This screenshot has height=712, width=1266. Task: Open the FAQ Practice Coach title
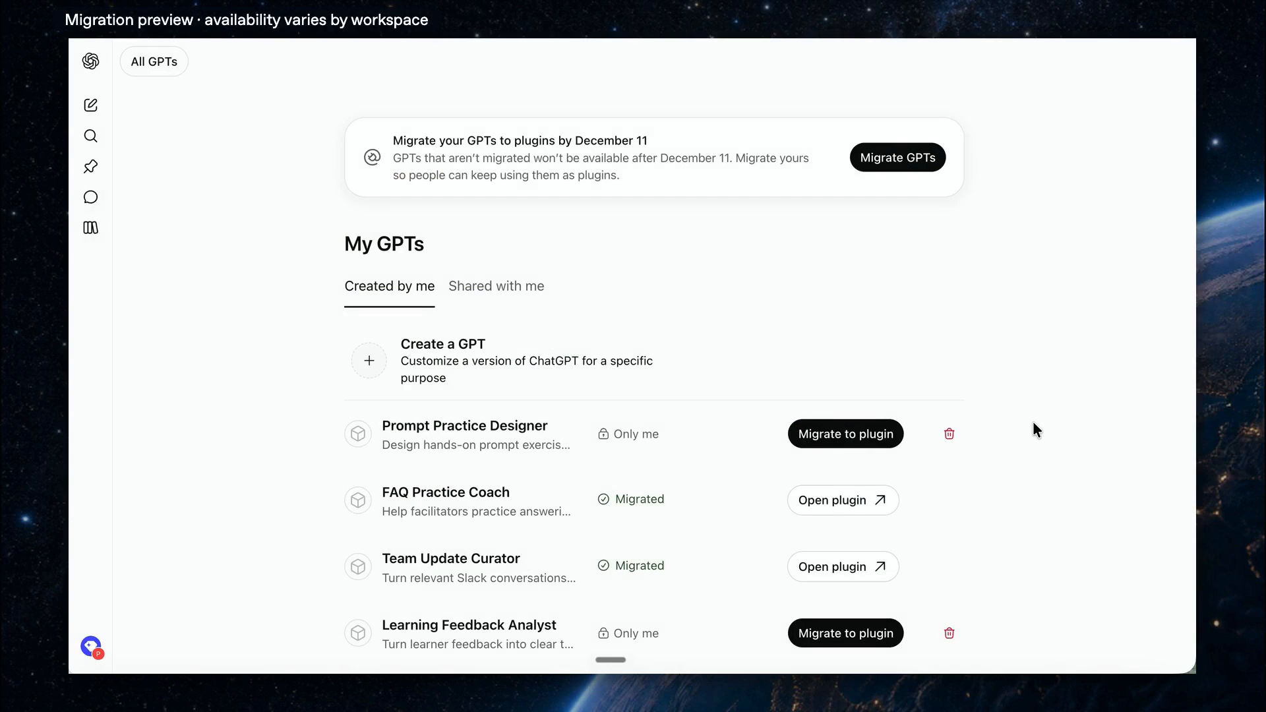446,492
